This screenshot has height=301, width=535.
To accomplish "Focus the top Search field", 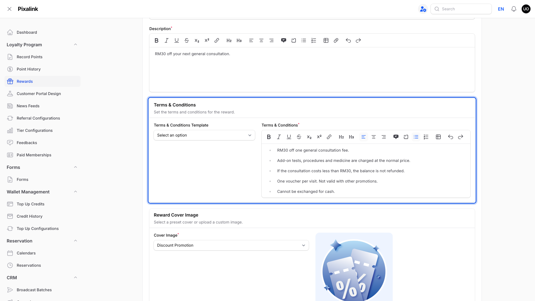I will 461,9.
